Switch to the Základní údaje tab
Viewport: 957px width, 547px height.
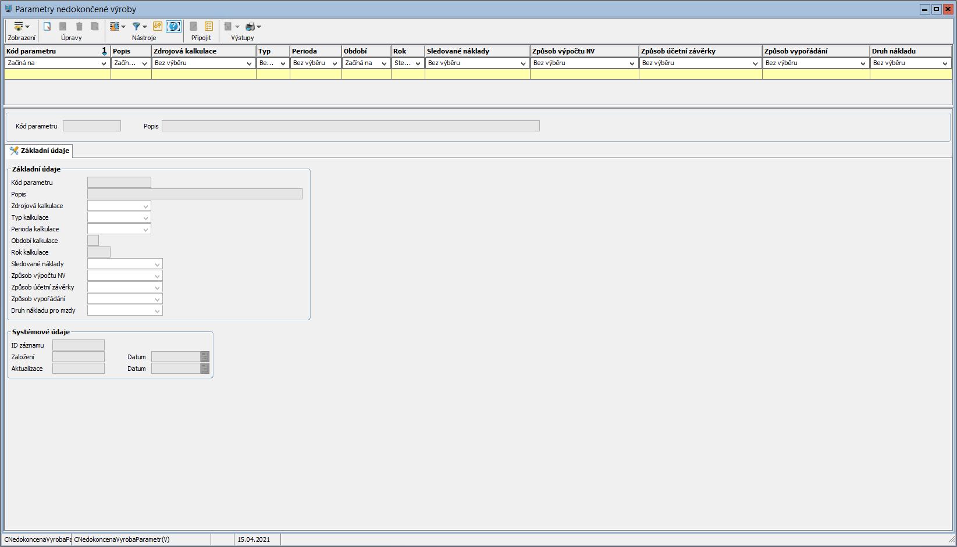click(40, 151)
